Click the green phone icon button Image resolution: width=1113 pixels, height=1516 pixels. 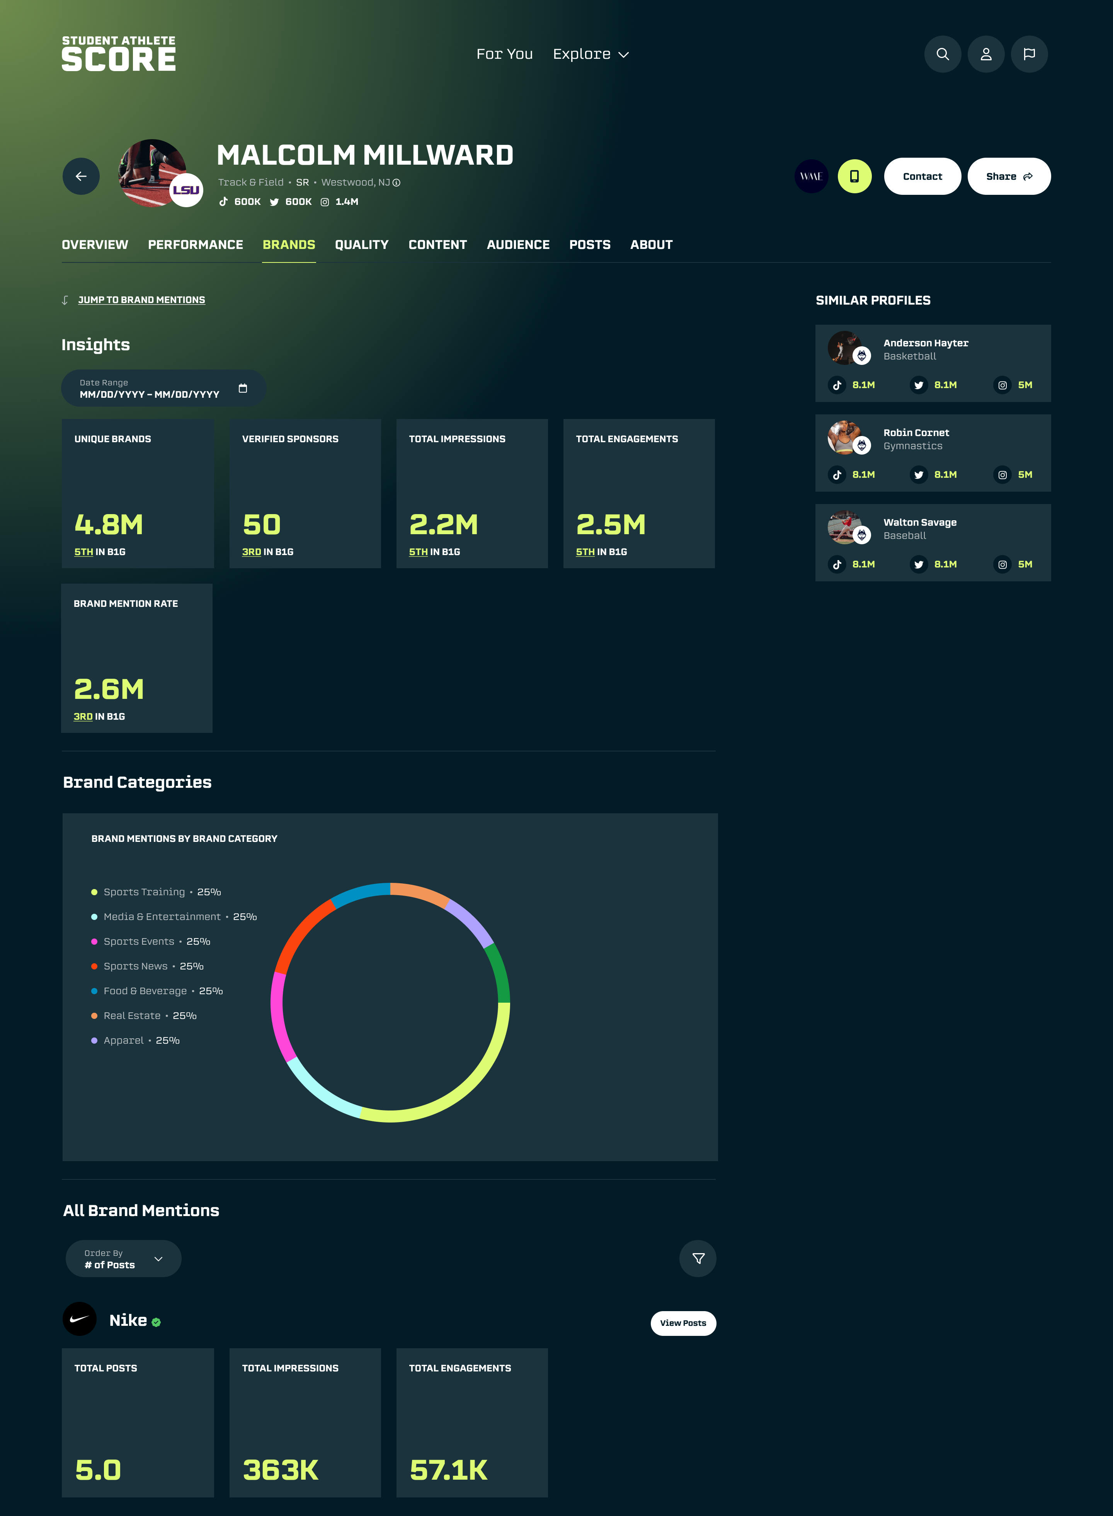854,176
